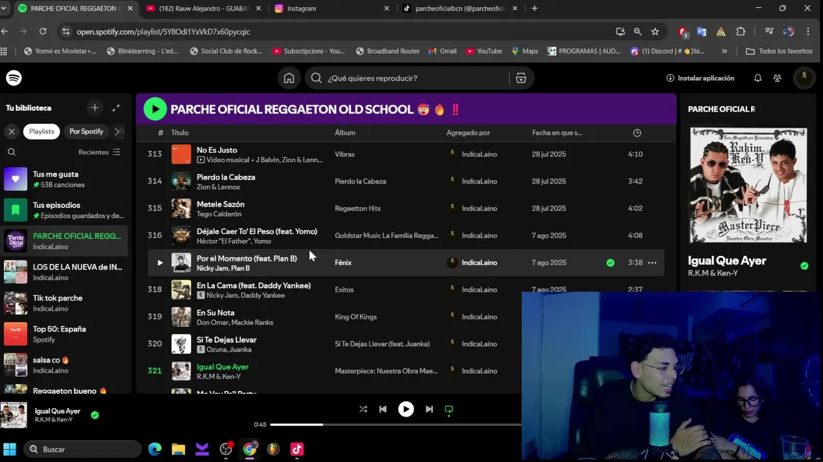The height and width of the screenshot is (462, 823).
Task: Open Top 50: España playlist
Action: point(66,334)
